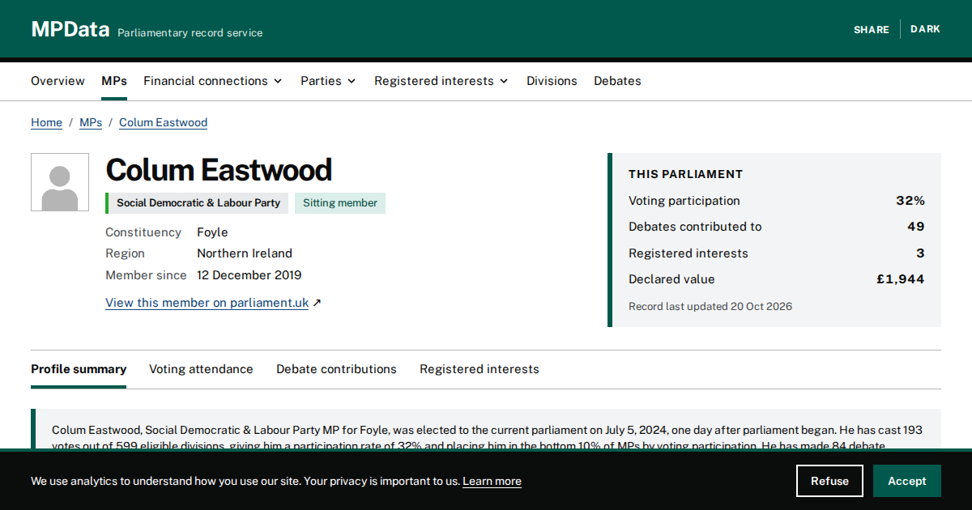The height and width of the screenshot is (510, 972).
Task: Click the Debates contributed to value 49
Action: (916, 227)
